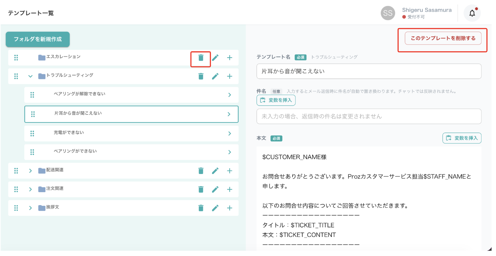Image resolution: width=496 pixels, height=256 pixels.
Task: Click drag handle of 注文関連 folder
Action: (x=16, y=189)
